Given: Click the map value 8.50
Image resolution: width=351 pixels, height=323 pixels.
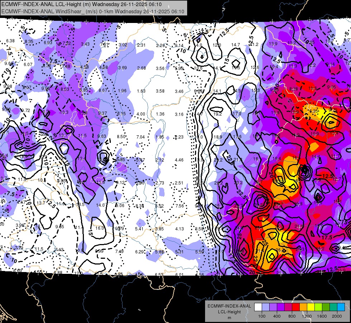Looking at the screenshot, I should click(x=121, y=137).
